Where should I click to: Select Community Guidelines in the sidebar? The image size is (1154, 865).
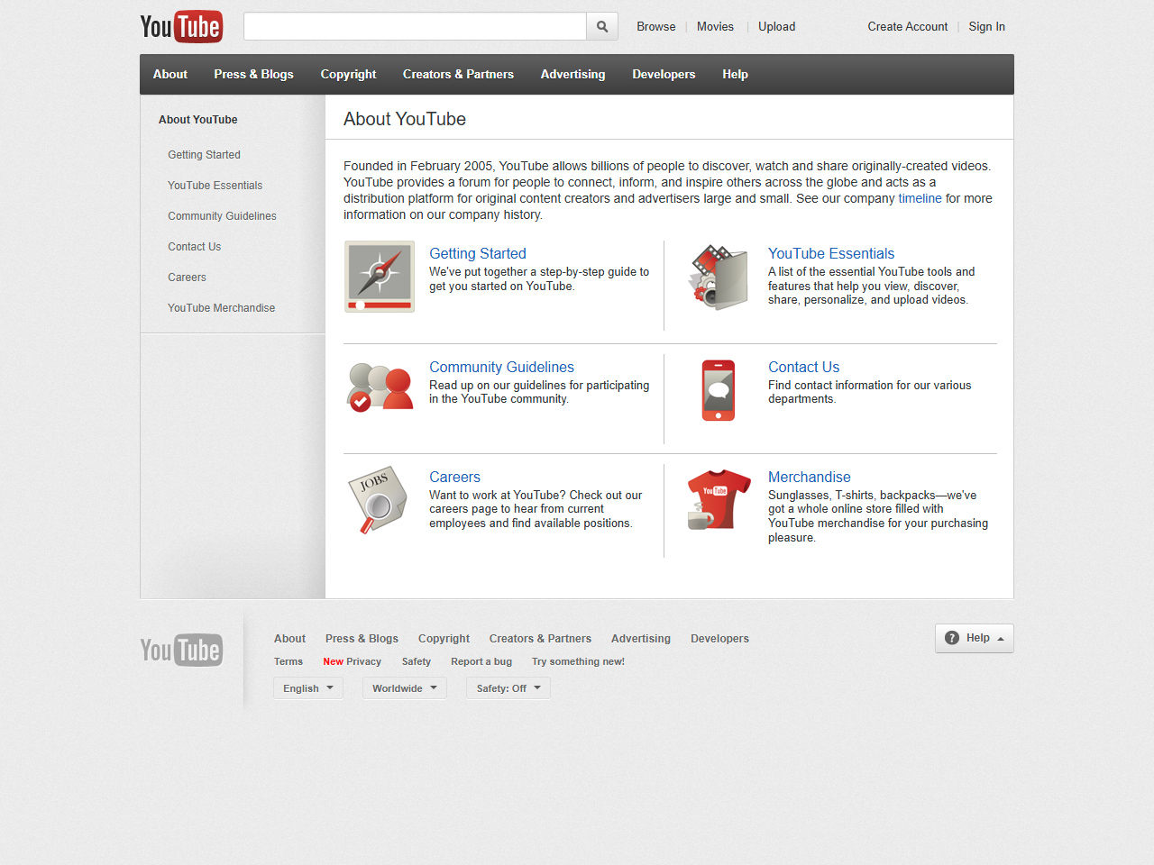click(x=222, y=216)
